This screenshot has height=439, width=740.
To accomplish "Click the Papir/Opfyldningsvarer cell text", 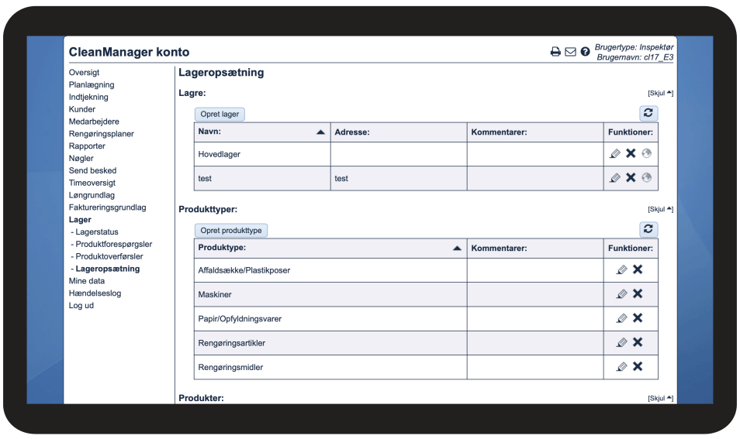I will coord(240,319).
